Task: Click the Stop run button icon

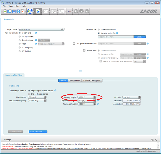Action: point(87,11)
